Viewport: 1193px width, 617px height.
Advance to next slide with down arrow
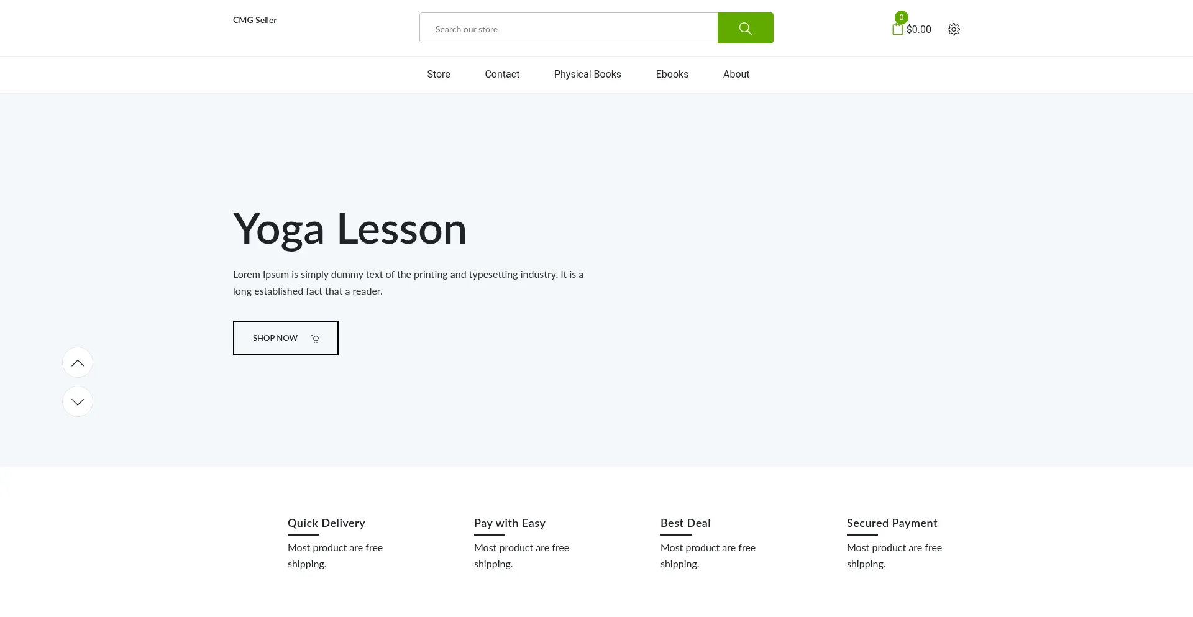[78, 402]
